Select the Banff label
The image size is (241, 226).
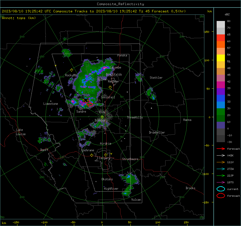point(44,150)
